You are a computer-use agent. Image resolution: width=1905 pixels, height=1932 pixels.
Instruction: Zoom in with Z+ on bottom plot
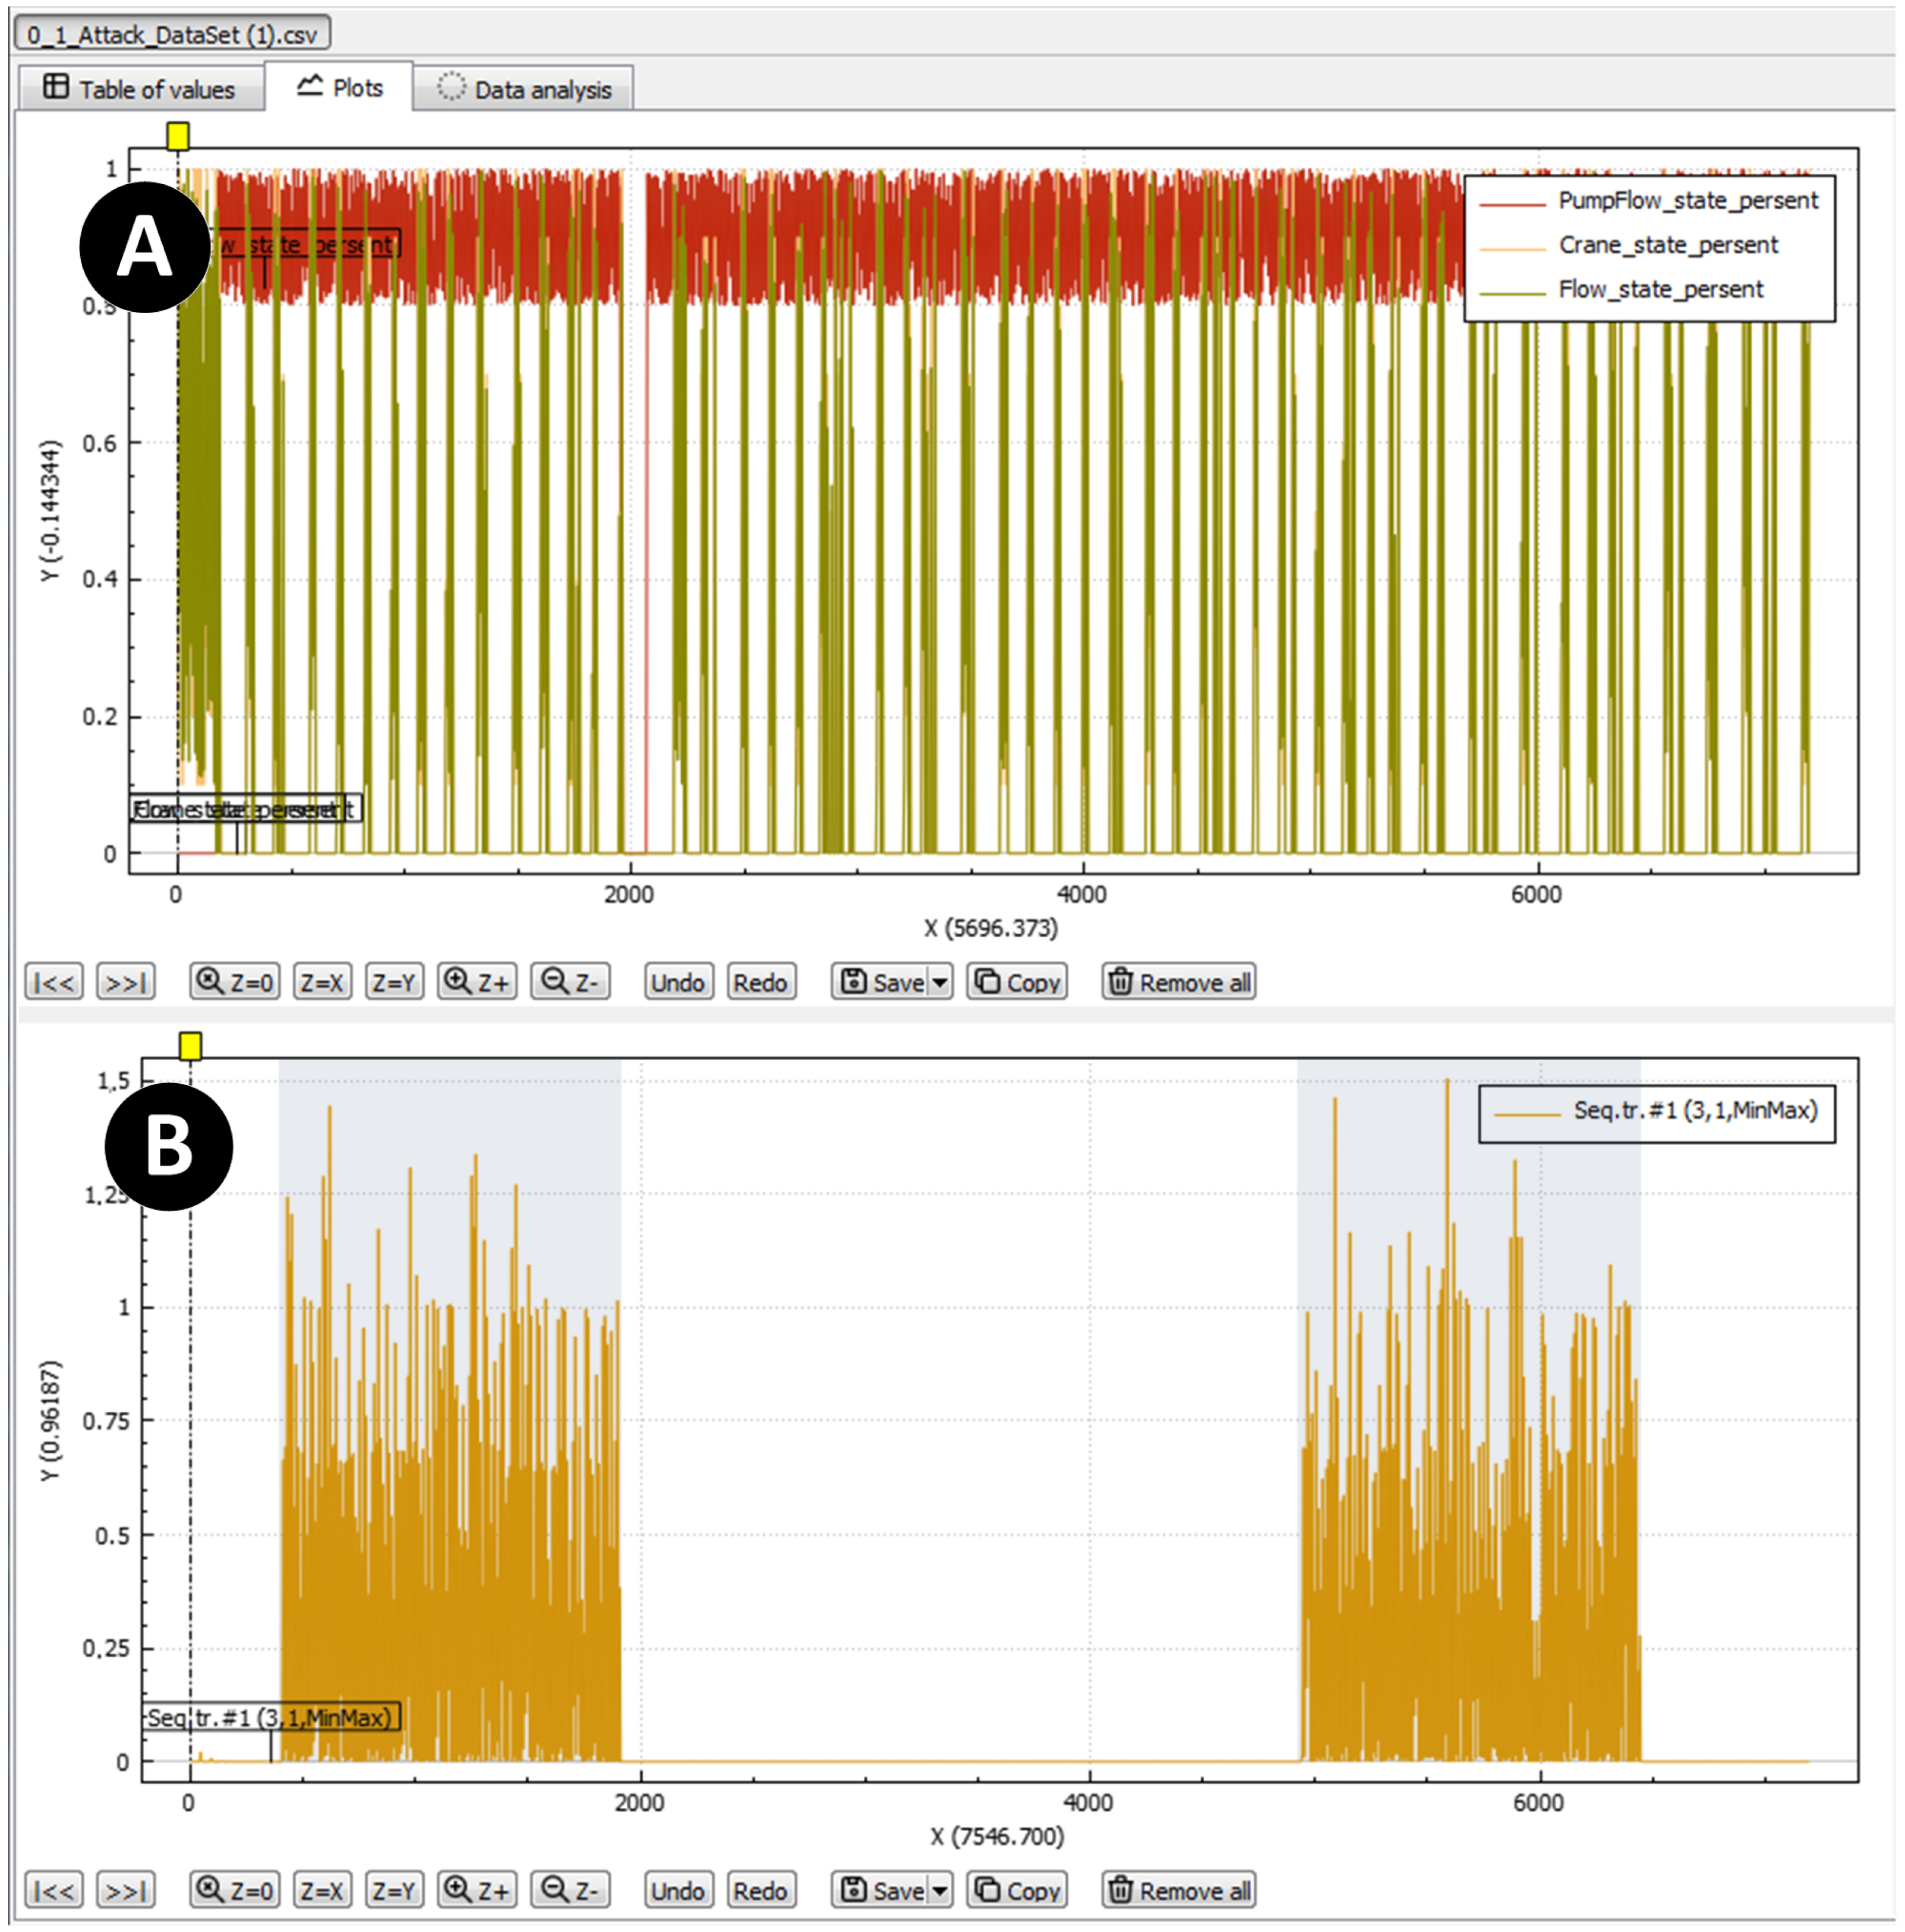[477, 1890]
